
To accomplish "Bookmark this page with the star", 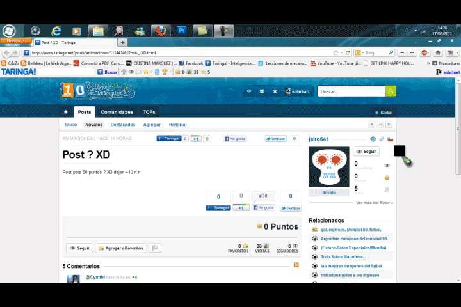I will pyautogui.click(x=336, y=53).
